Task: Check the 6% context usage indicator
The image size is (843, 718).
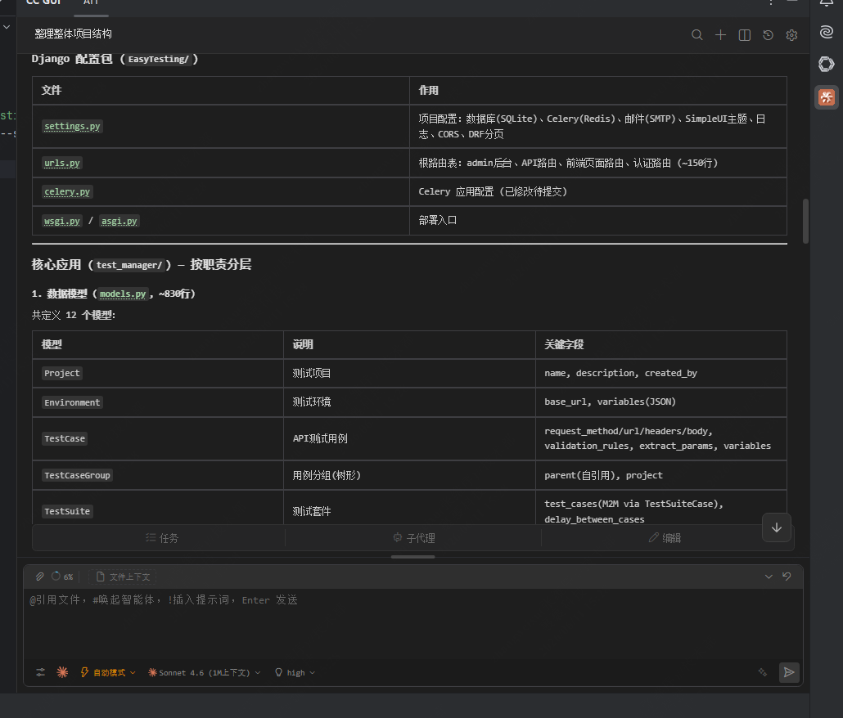Action: tap(62, 577)
